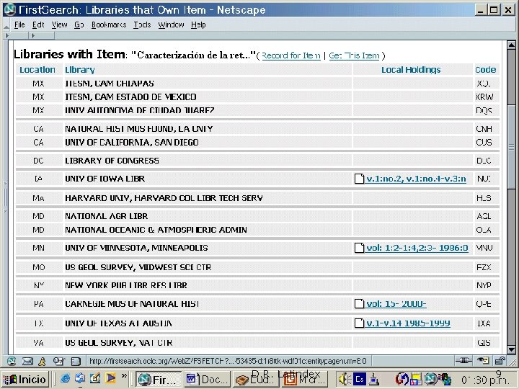Open the Window menu
The height and width of the screenshot is (389, 519).
[x=171, y=24]
